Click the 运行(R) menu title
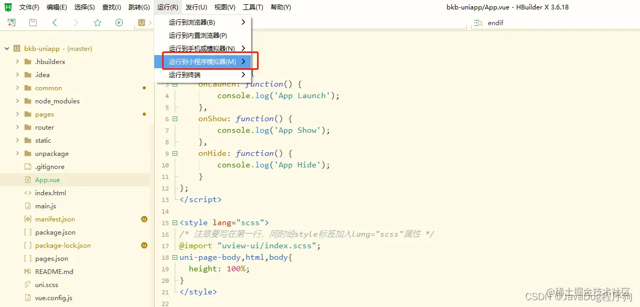This screenshot has width=640, height=307. pos(168,7)
